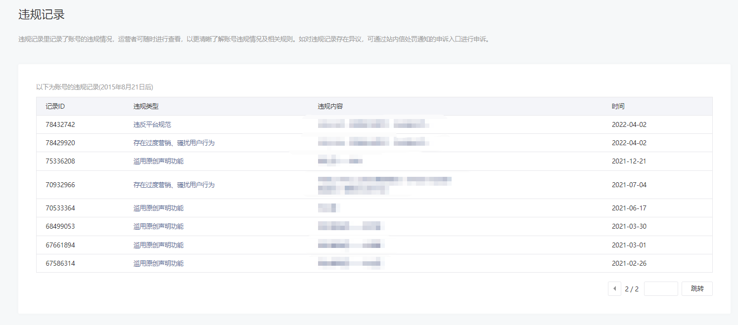Click the date 2021-02-26
738x325 pixels.
(629, 263)
